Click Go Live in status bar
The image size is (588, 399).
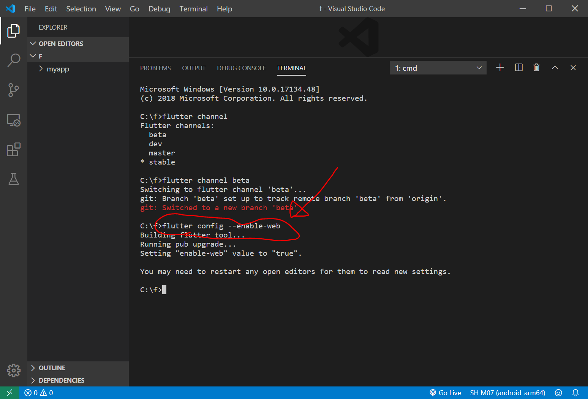pos(445,393)
